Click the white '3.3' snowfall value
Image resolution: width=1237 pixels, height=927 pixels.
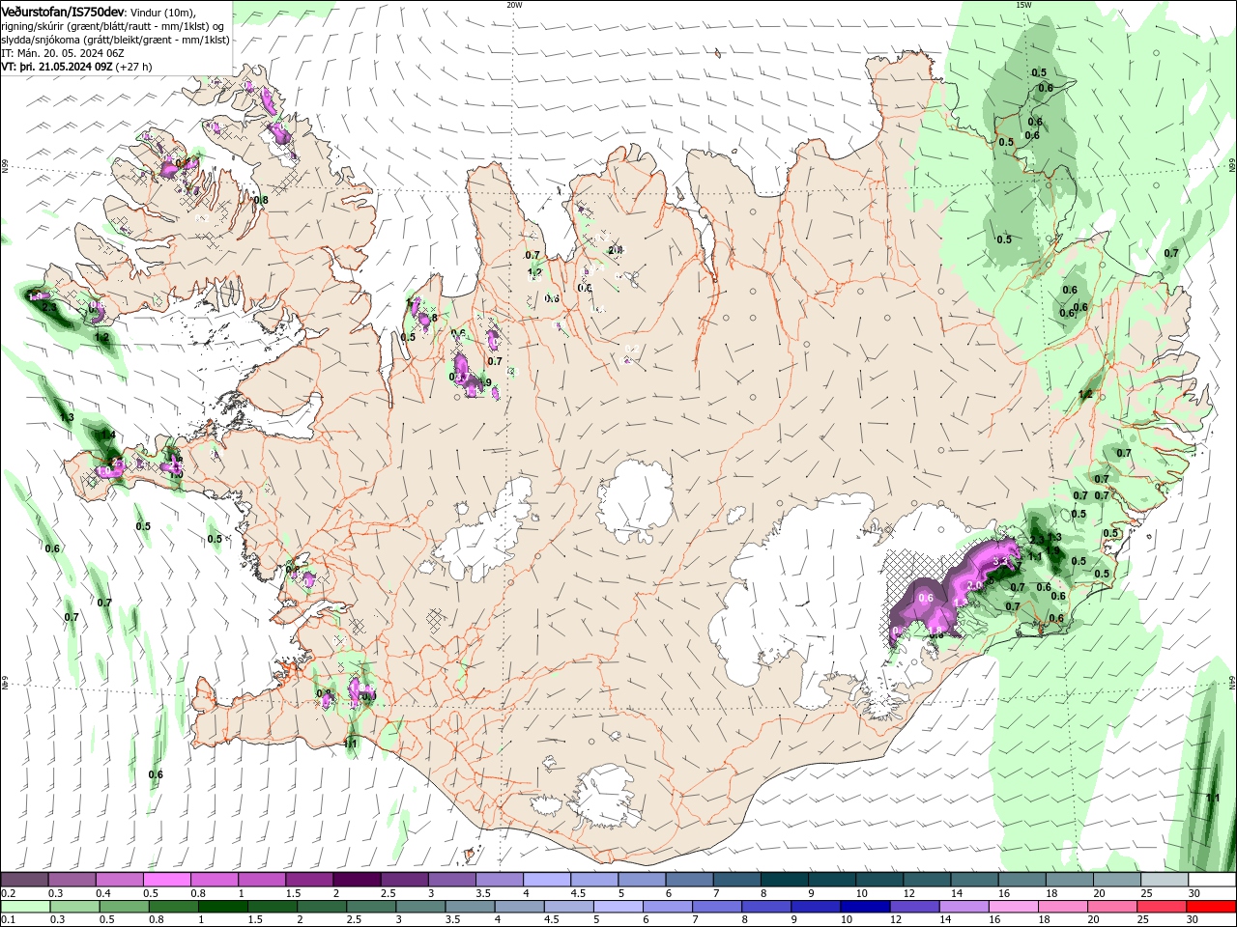pos(1000,560)
